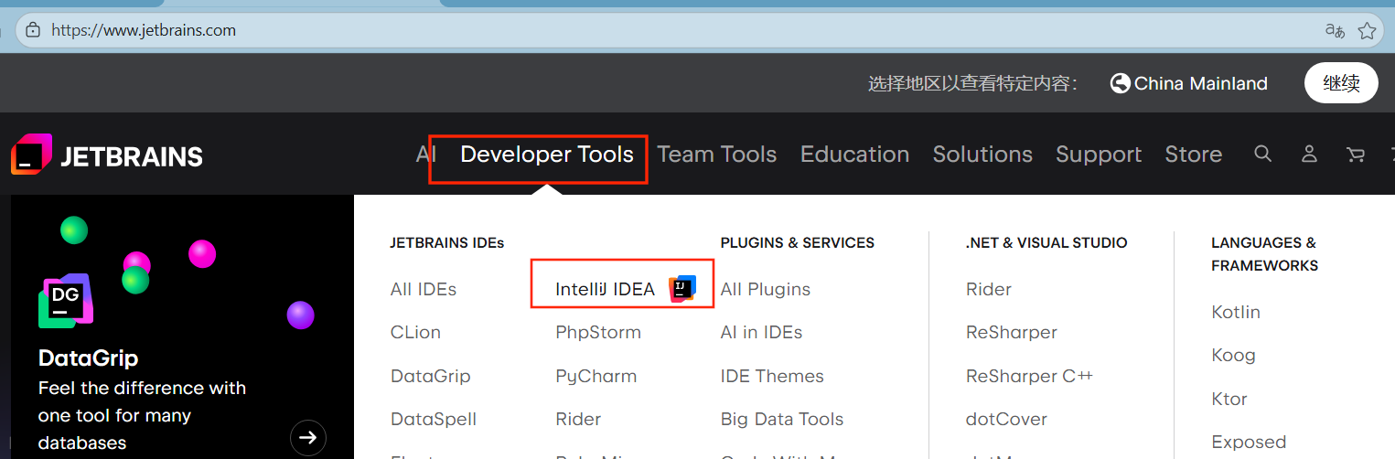Bookmark this page with the star icon

(1367, 30)
